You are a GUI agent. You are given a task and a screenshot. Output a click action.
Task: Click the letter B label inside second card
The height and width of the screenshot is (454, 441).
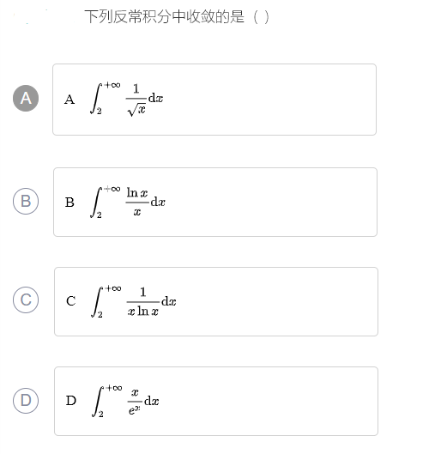(x=69, y=203)
